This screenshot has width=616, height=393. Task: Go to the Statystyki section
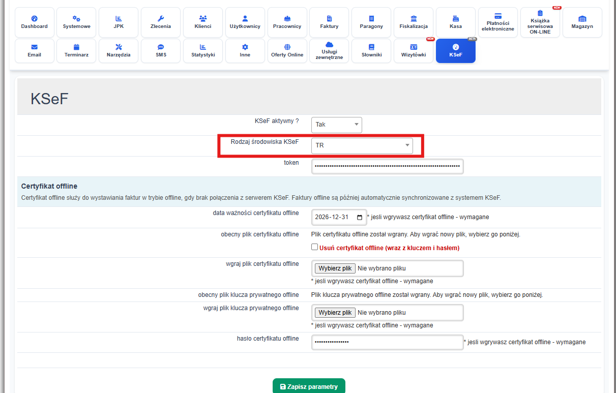click(x=203, y=51)
